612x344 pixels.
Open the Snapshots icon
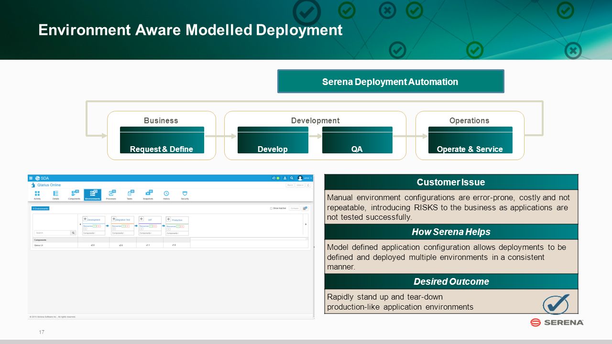(x=148, y=194)
